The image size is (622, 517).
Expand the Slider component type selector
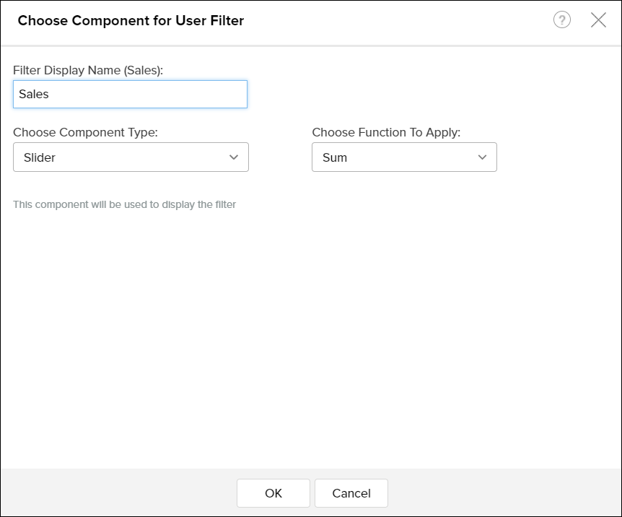pyautogui.click(x=130, y=157)
